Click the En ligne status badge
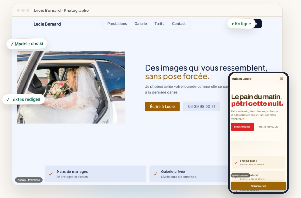Image resolution: width=301 pixels, height=198 pixels. [x=241, y=24]
